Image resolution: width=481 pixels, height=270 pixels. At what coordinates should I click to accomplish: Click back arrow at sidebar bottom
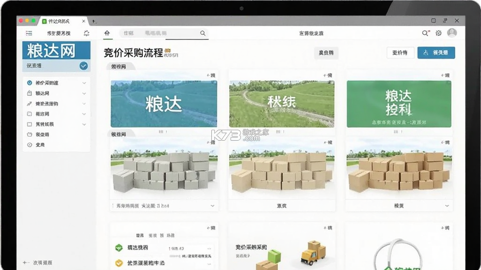click(x=26, y=262)
